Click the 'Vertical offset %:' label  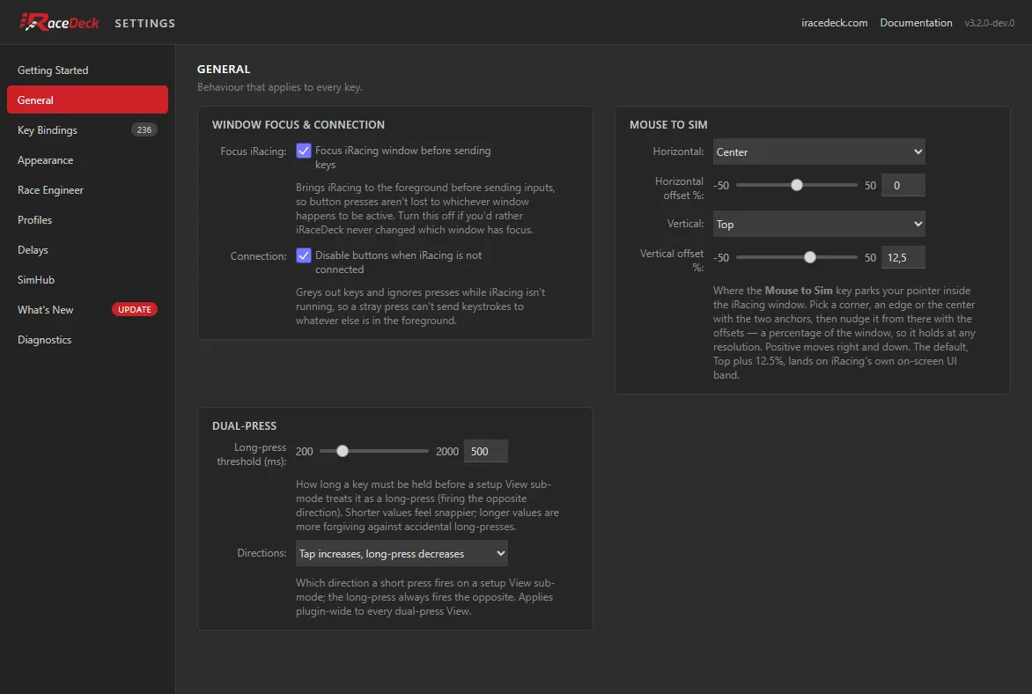pyautogui.click(x=671, y=261)
